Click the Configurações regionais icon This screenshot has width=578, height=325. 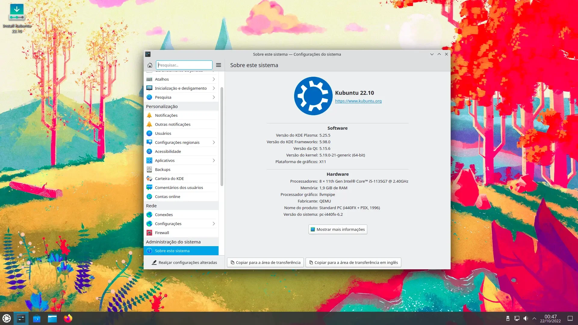(x=149, y=142)
